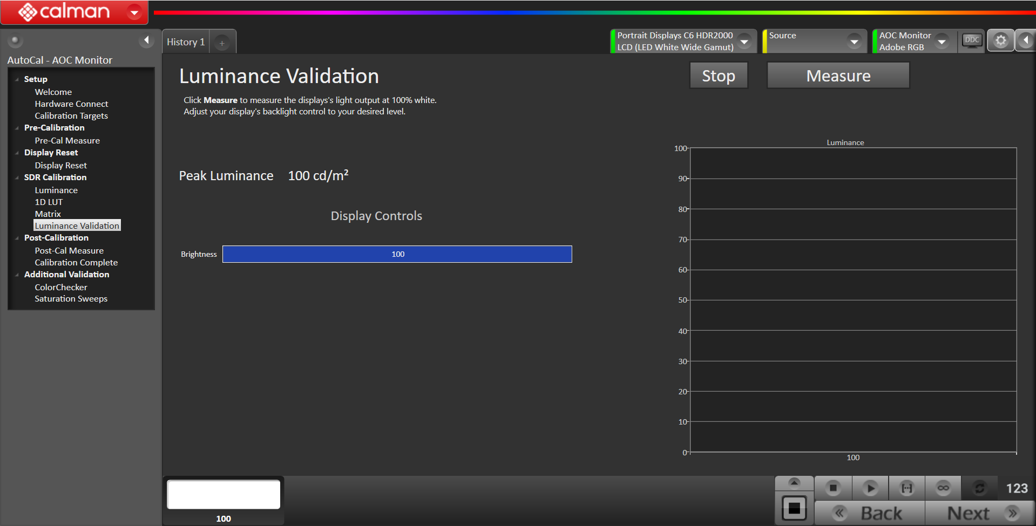
Task: Open the Welcome step
Action: click(53, 92)
